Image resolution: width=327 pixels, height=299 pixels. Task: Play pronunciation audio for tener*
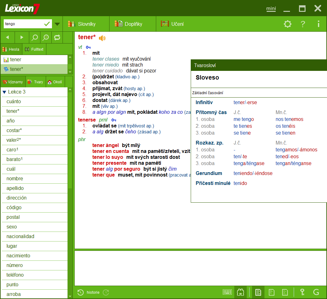tap(102, 38)
